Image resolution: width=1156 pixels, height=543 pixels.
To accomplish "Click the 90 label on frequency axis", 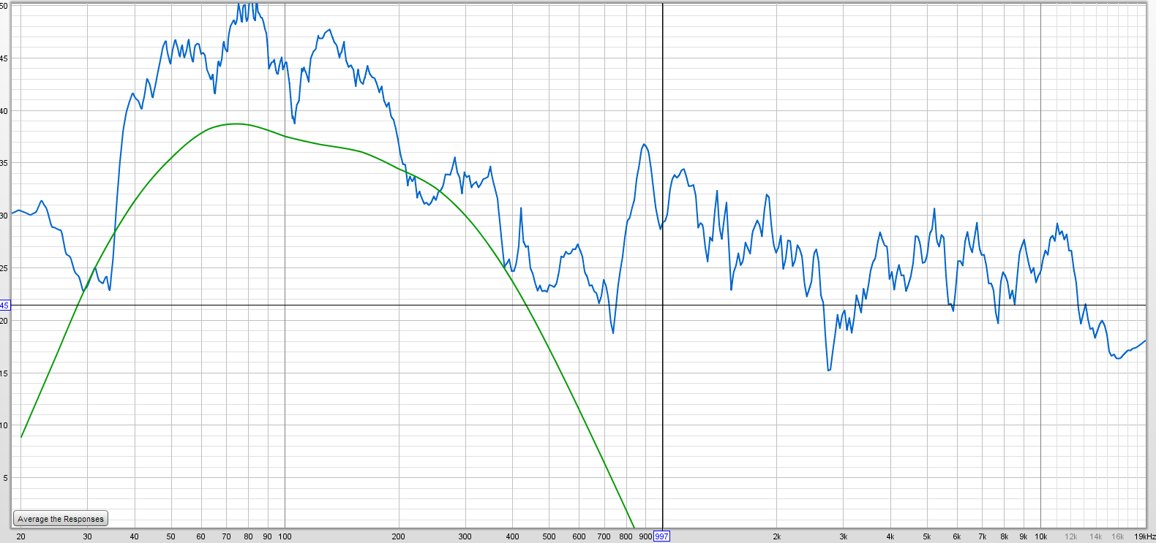I will point(267,536).
